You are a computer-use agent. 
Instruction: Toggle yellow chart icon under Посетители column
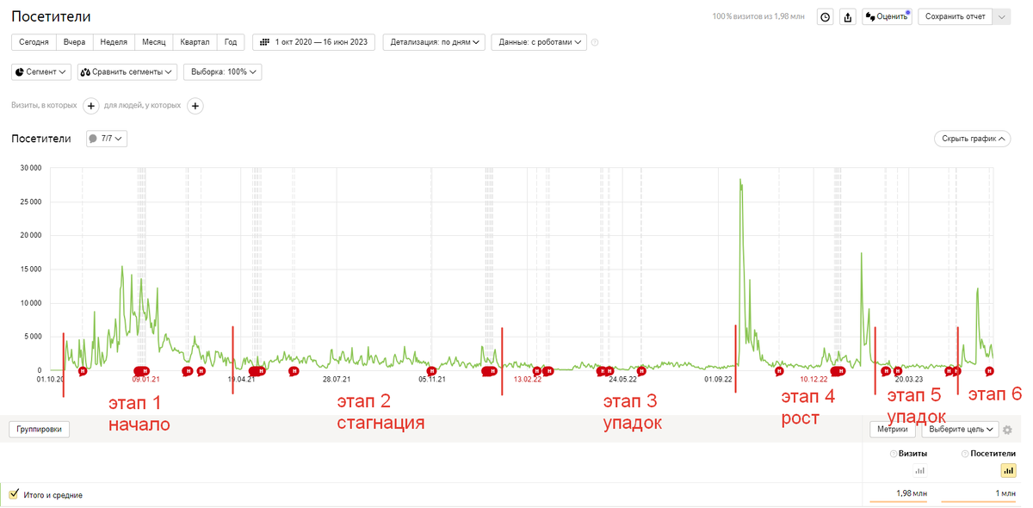(x=1008, y=470)
